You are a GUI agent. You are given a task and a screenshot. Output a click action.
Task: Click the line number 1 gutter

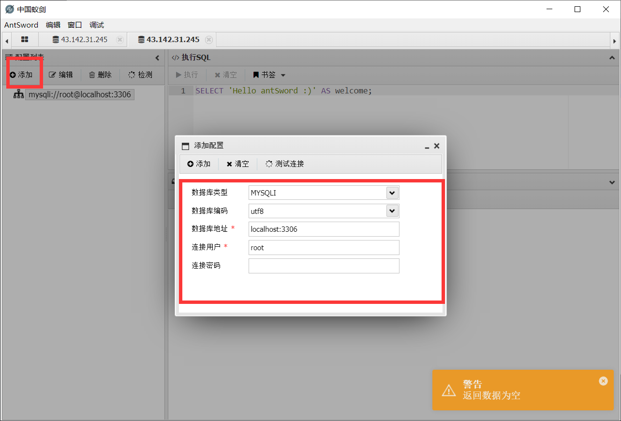183,91
